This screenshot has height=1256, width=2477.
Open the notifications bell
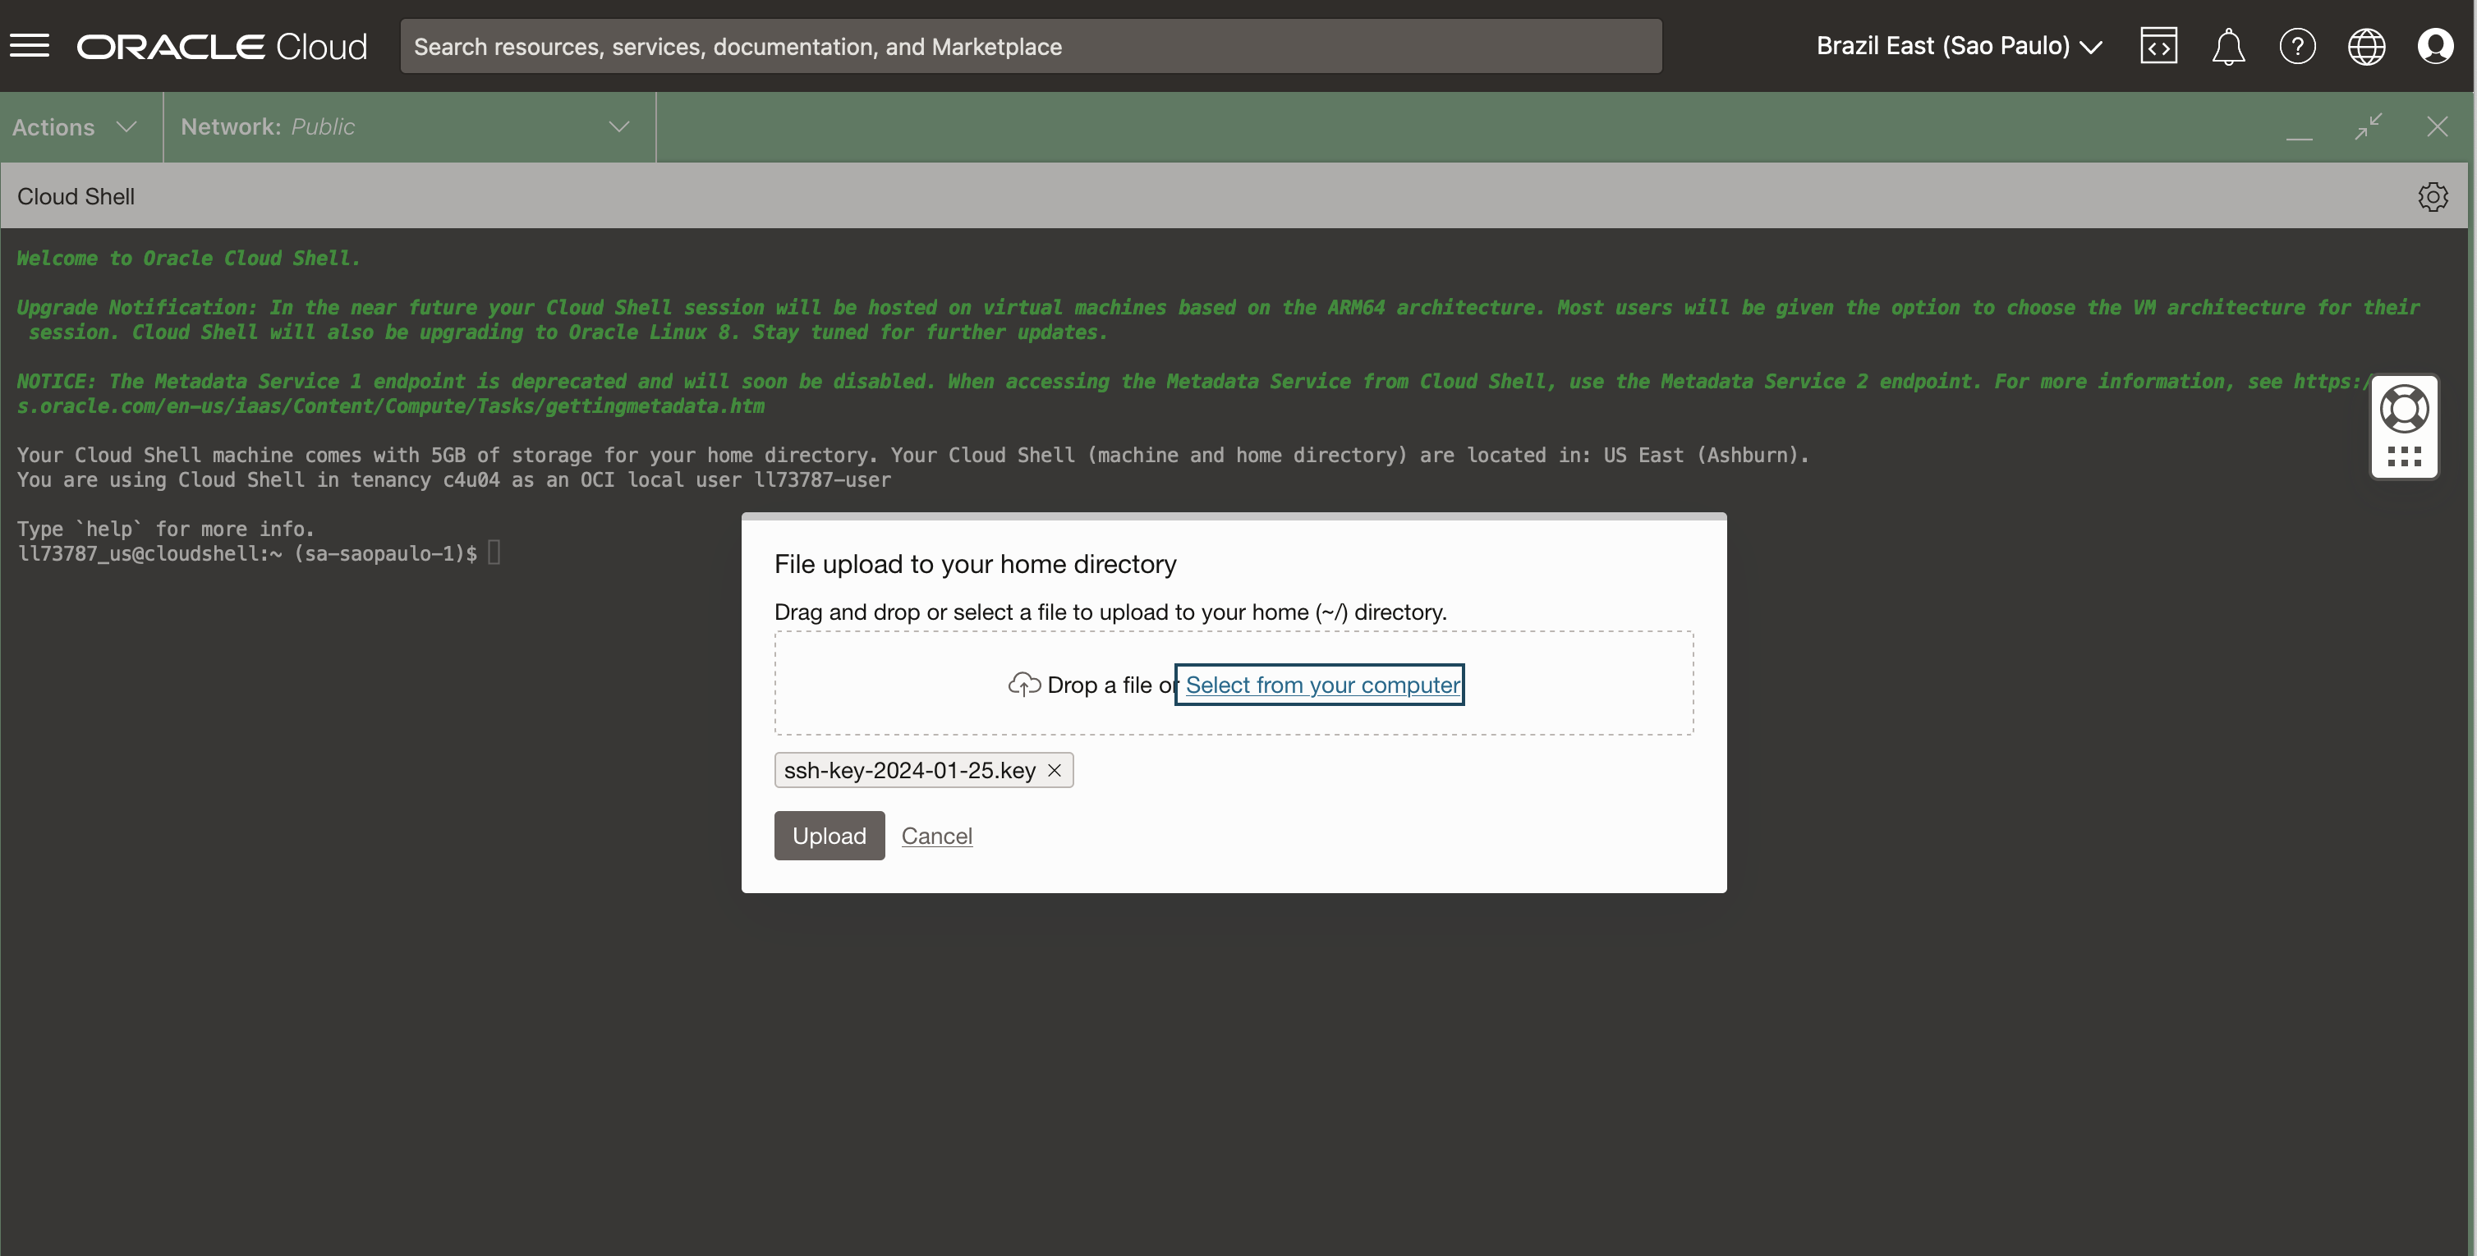point(2227,46)
